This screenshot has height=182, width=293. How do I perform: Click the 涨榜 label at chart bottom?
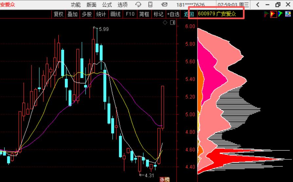coord(165,179)
